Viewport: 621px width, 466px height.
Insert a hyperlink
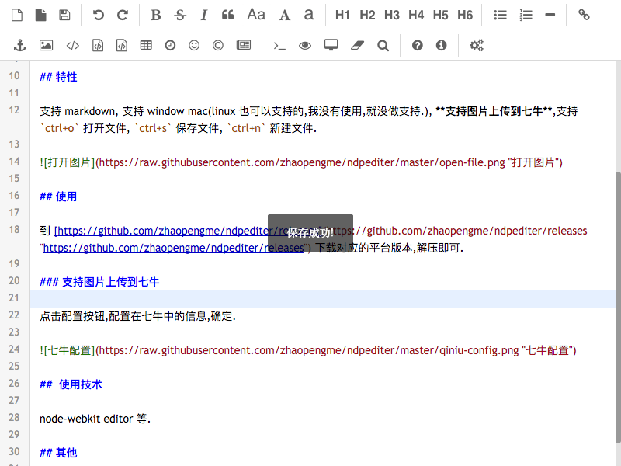[584, 15]
